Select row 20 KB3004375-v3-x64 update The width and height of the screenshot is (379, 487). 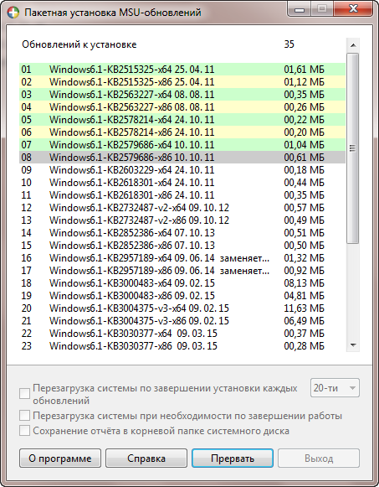(x=182, y=308)
